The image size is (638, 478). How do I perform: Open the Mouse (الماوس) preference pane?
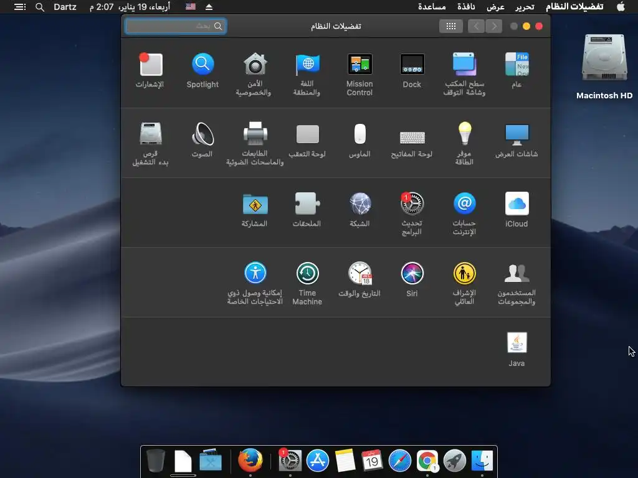pos(359,139)
